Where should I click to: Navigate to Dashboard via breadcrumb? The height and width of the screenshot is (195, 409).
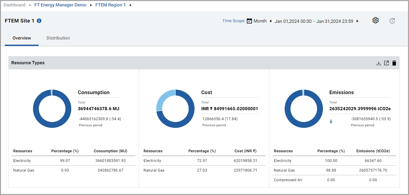pos(14,5)
